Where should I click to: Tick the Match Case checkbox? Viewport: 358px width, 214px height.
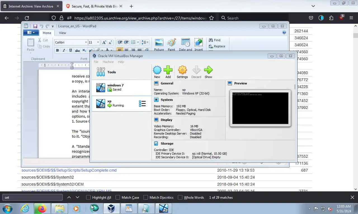[x=118, y=197]
